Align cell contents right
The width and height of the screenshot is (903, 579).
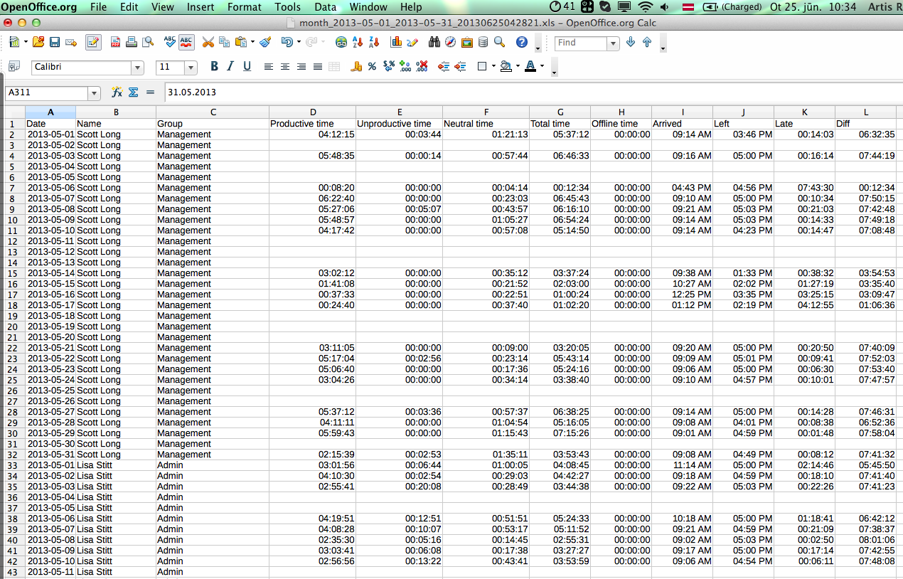tap(301, 67)
